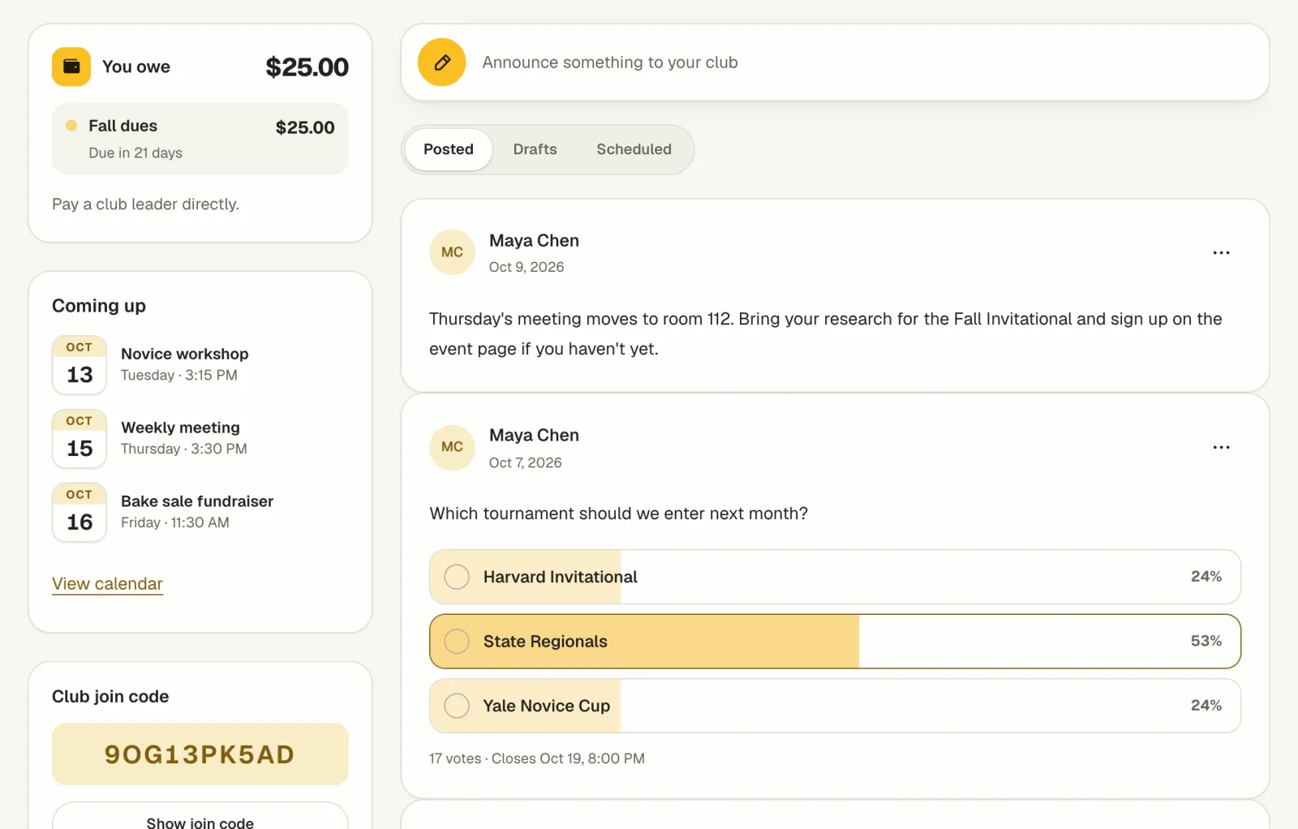The image size is (1298, 829).
Task: Switch to the Scheduled tab
Action: coord(634,149)
